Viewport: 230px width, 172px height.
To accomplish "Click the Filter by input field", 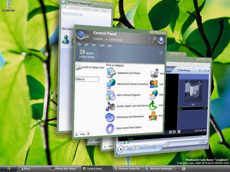I will pyautogui.click(x=87, y=79).
